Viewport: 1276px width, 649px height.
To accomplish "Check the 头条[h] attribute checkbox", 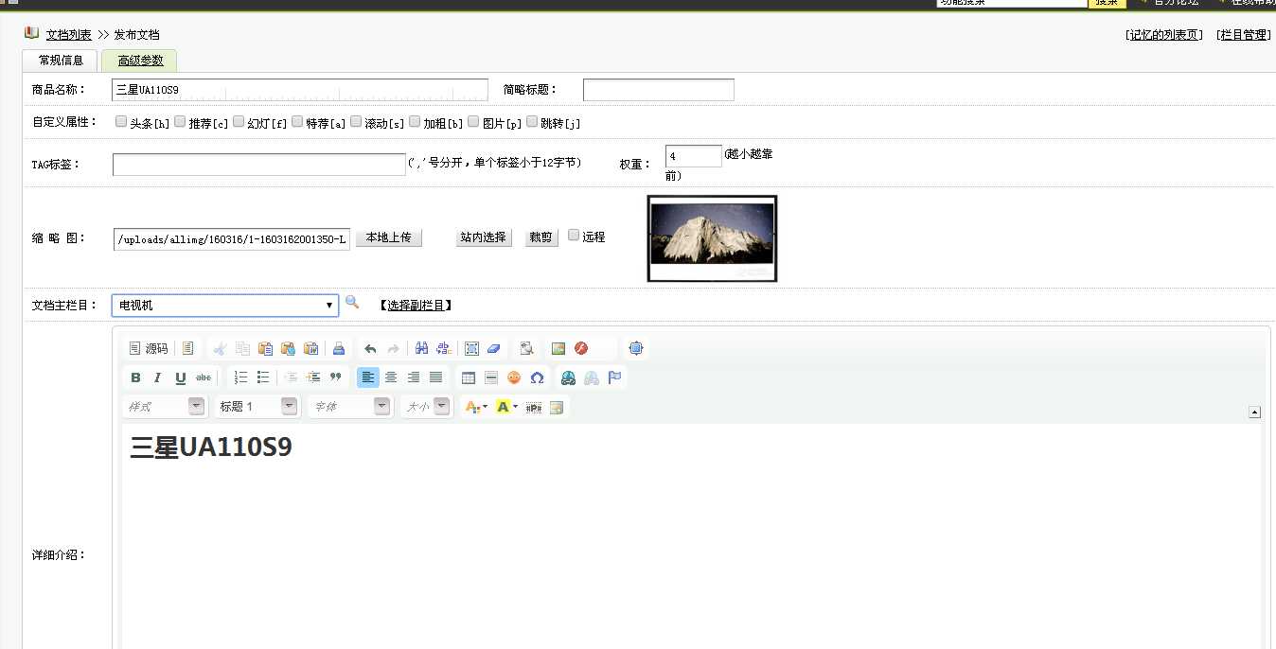I will pyautogui.click(x=121, y=121).
